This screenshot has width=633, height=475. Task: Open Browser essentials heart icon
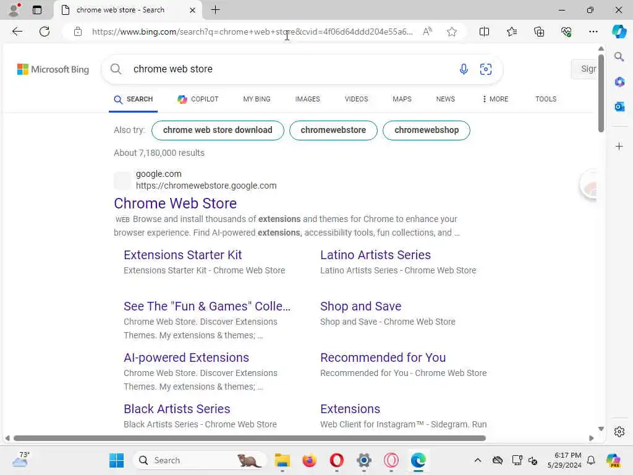(x=566, y=32)
